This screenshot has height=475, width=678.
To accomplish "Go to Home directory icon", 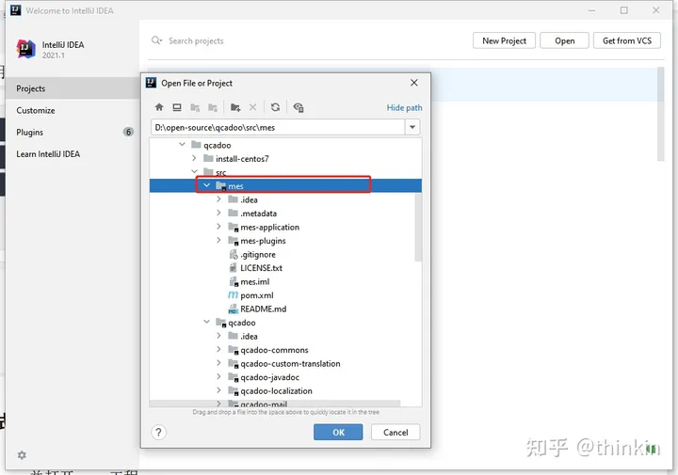I will click(x=159, y=107).
